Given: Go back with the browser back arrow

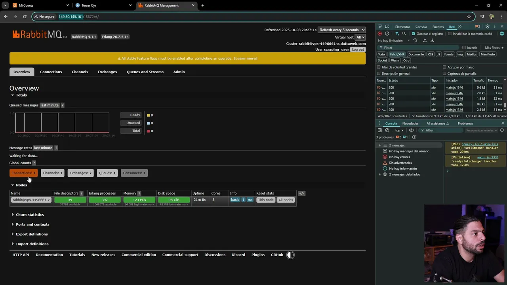Looking at the screenshot, I should [x=6, y=17].
